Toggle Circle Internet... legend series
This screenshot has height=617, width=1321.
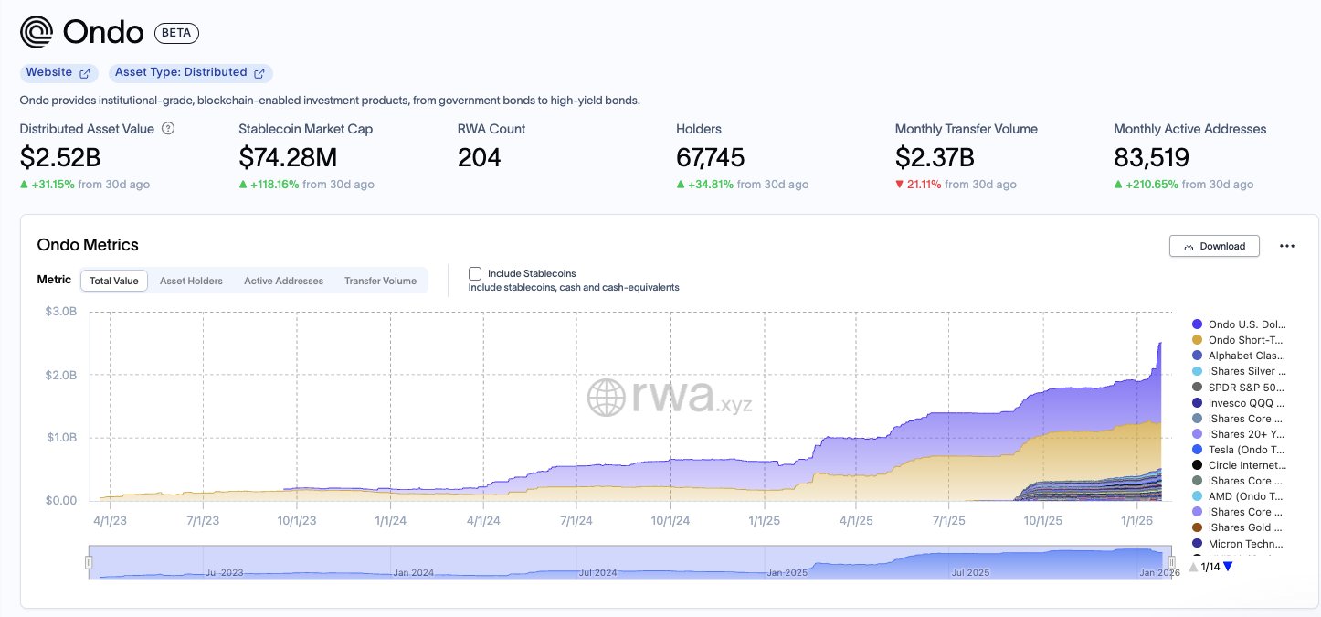[1239, 465]
